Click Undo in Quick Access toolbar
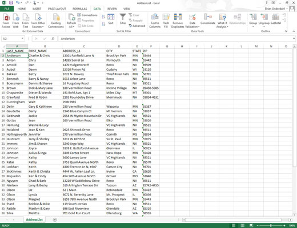297x228 pixels. [18, 3]
